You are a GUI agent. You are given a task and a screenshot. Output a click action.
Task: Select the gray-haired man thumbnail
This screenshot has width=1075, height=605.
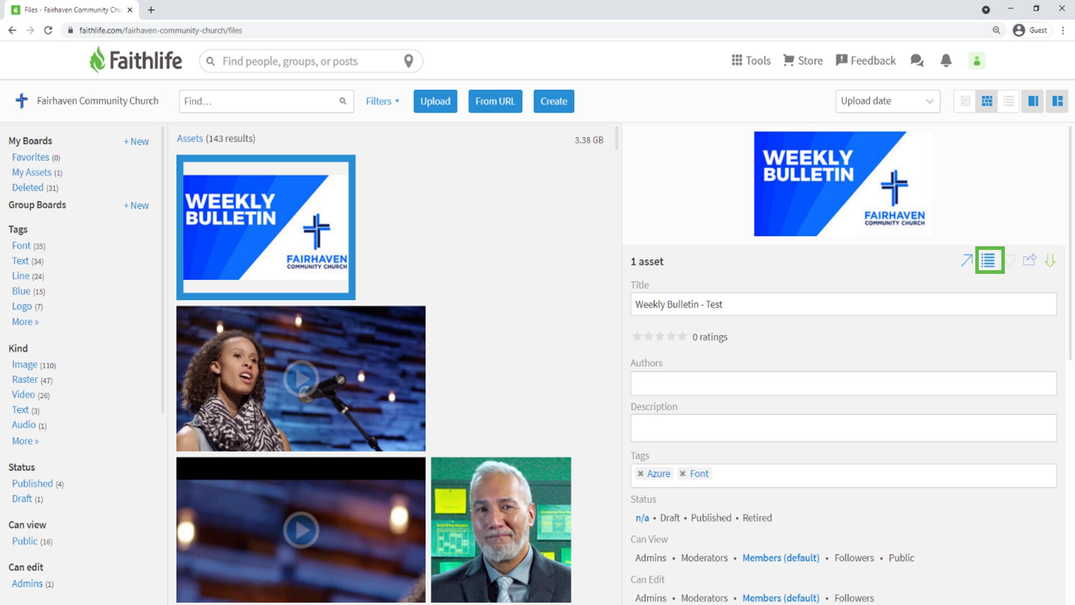coord(501,530)
